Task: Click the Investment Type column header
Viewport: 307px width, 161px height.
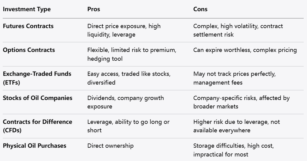Action: (27, 9)
